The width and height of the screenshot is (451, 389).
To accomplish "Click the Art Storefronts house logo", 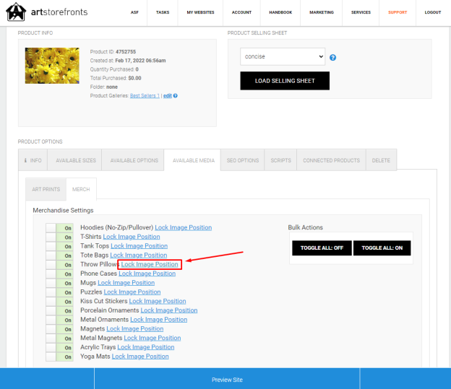I will 16,12.
